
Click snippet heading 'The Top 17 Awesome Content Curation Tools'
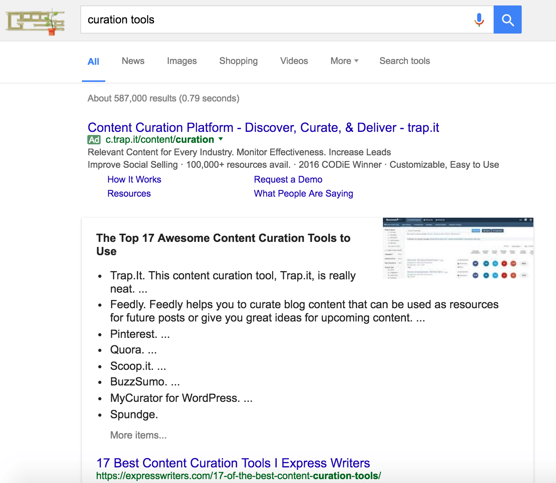pos(223,244)
